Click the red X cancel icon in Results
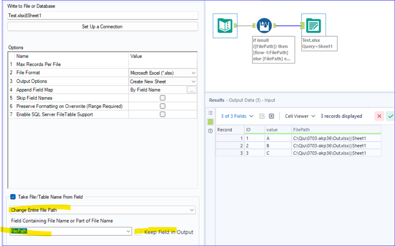Screen dimensions: 395x246 point(379,116)
